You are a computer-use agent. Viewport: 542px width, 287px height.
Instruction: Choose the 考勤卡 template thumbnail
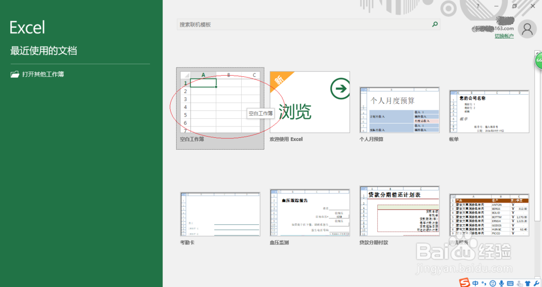[x=220, y=214]
